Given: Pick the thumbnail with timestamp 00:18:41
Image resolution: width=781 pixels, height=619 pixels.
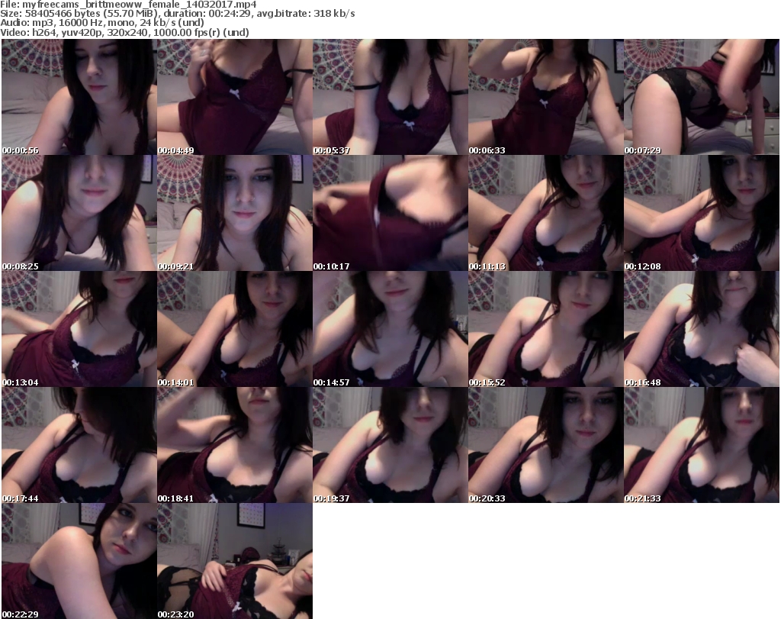Looking at the screenshot, I should click(235, 444).
